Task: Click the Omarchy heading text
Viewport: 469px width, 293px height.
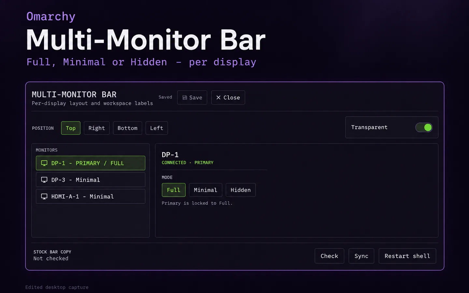Action: pyautogui.click(x=51, y=16)
